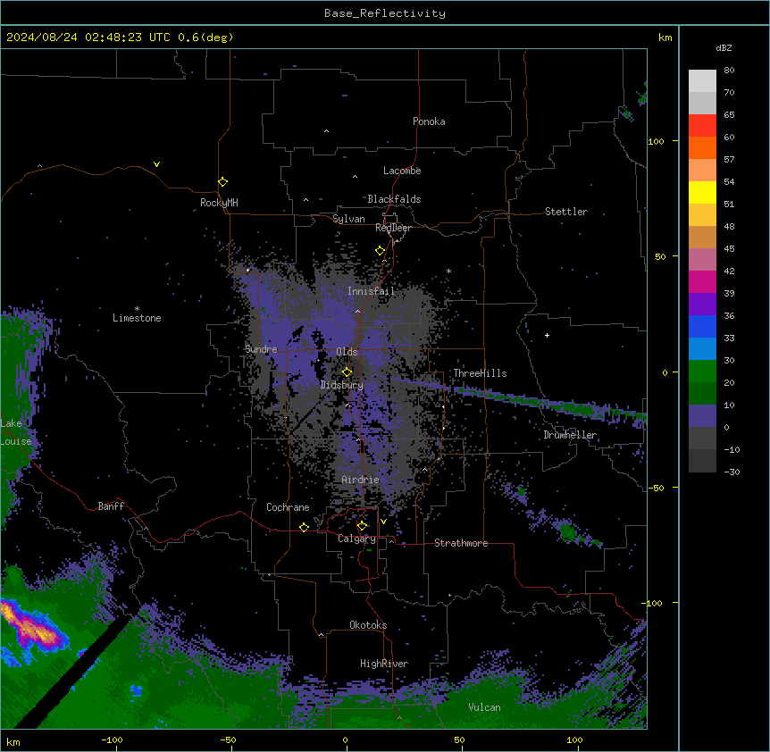770x752 pixels.
Task: Click the purple 10 dBZ legend swatch
Action: pos(702,416)
